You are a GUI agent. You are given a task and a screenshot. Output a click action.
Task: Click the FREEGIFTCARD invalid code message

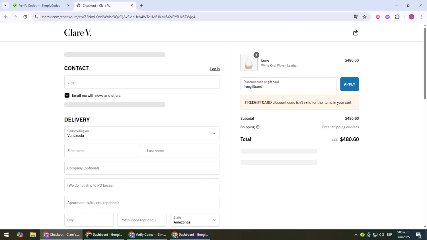click(299, 102)
